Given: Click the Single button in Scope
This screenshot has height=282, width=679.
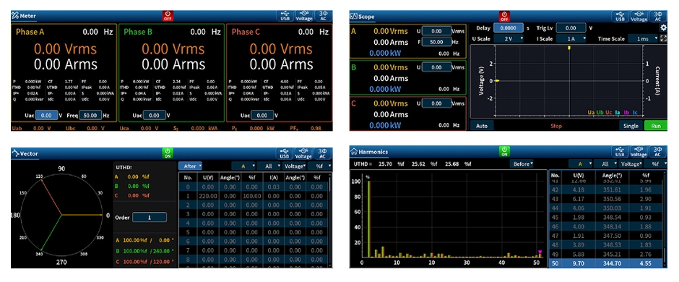Looking at the screenshot, I should click(631, 126).
